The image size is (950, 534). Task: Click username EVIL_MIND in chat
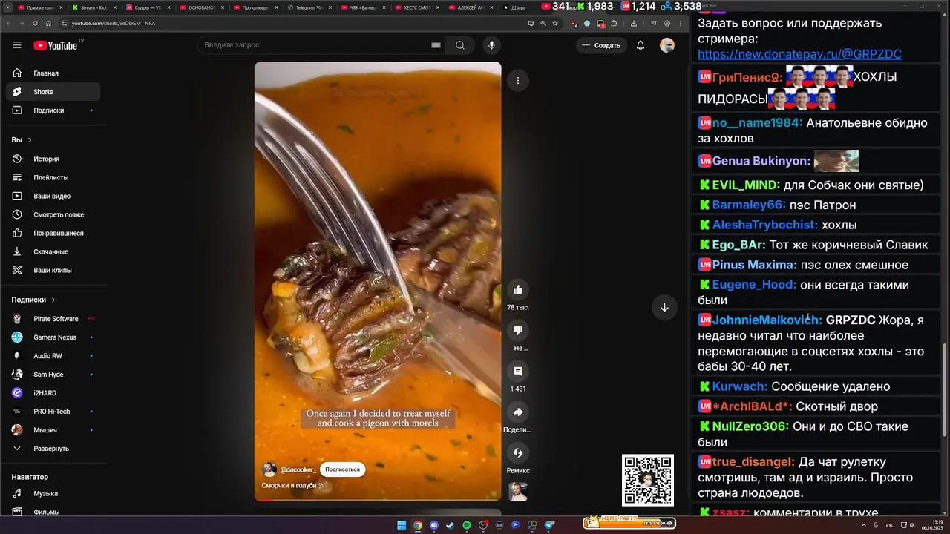pyautogui.click(x=744, y=185)
